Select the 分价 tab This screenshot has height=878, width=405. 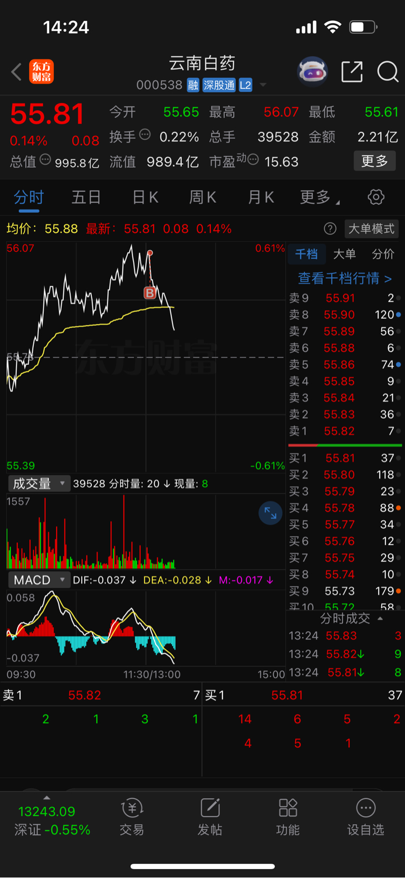pos(383,254)
